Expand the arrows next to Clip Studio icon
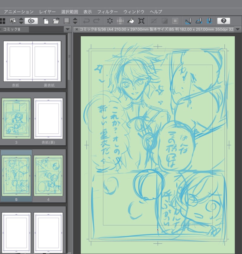The height and width of the screenshot is (254, 242). 21,21
